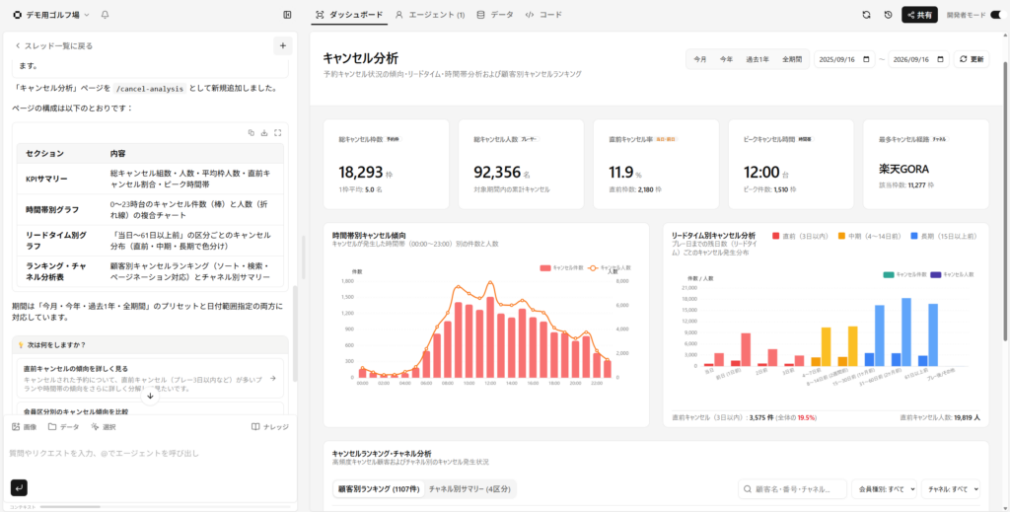The image size is (1010, 512).
Task: Click the red 直前 (3日以内) legend swatch
Action: (x=775, y=237)
